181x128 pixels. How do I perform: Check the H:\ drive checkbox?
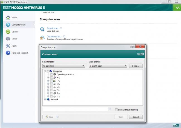52,96
